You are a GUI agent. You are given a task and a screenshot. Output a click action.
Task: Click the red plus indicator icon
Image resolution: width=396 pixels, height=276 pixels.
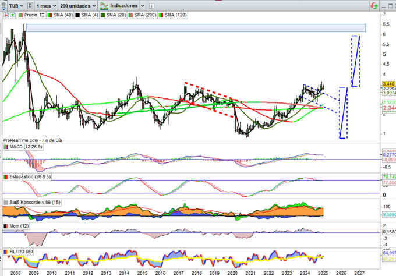click(6, 15)
